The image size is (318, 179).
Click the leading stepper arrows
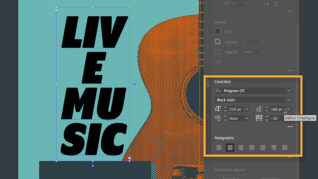click(266, 109)
